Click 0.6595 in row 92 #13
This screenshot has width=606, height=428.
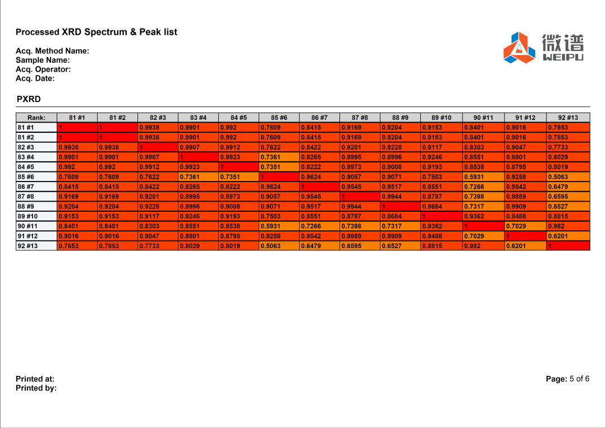click(360, 246)
